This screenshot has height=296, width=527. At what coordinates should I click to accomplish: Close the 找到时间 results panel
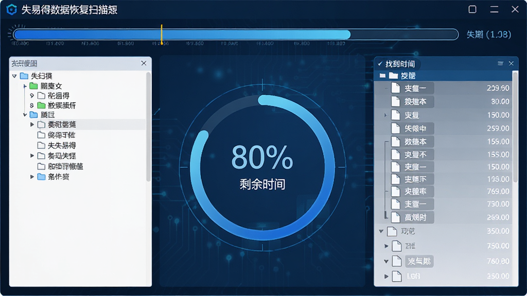coord(511,63)
